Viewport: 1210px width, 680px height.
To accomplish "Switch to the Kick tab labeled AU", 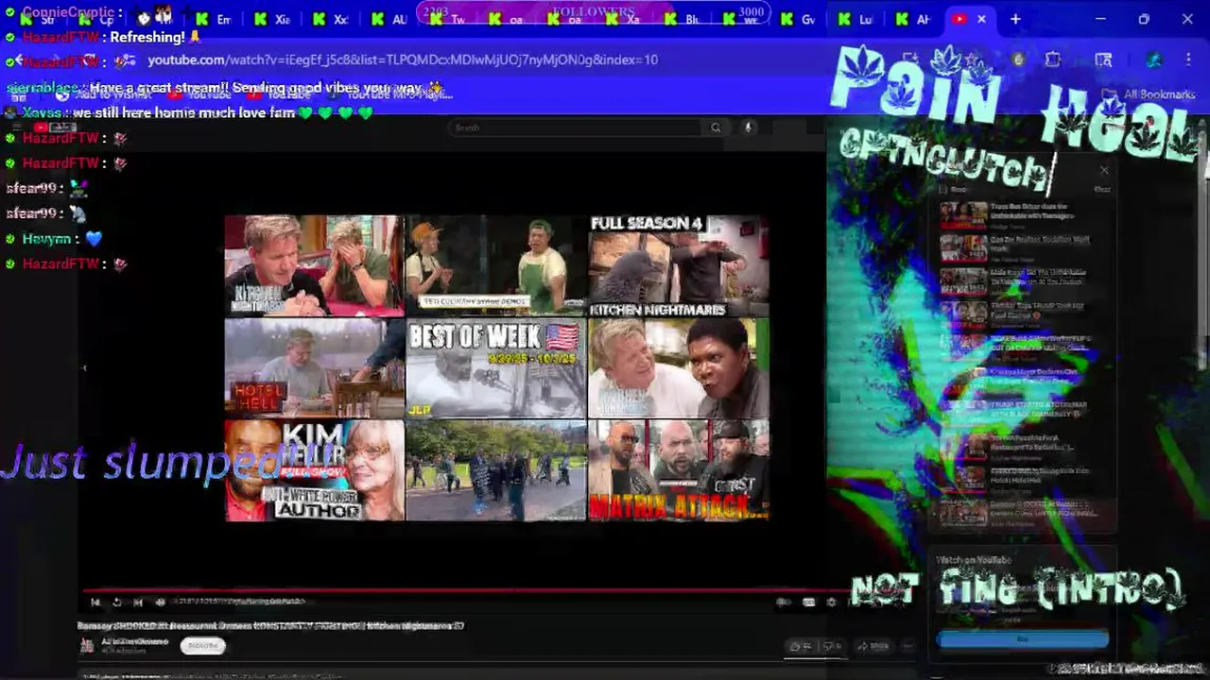I will (x=389, y=19).
